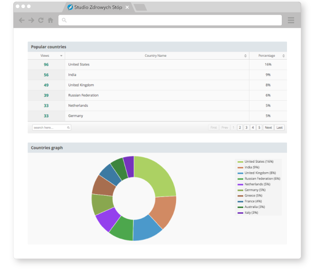This screenshot has width=317, height=270.
Task: Close the Studio Zdrowych Stóp tab
Action: coord(127,7)
